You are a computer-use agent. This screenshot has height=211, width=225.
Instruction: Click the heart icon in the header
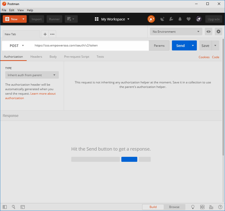188,19
